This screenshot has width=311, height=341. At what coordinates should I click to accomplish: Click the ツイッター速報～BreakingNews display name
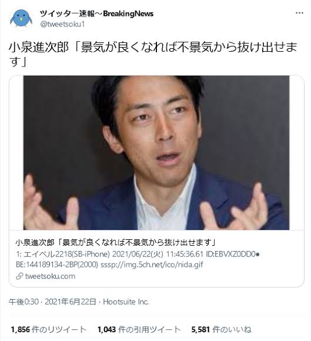96,14
